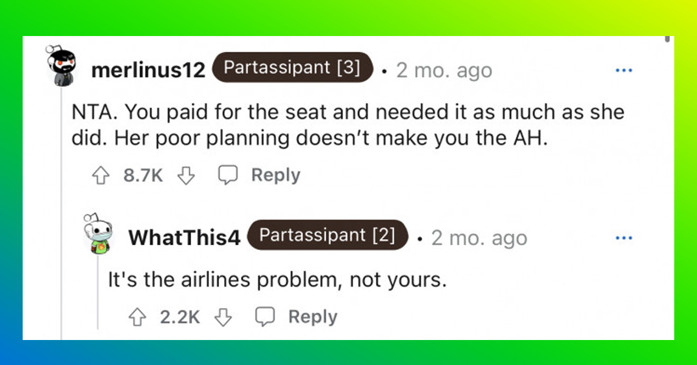Open the overflow menu on WhatThis4's comment

(x=624, y=237)
